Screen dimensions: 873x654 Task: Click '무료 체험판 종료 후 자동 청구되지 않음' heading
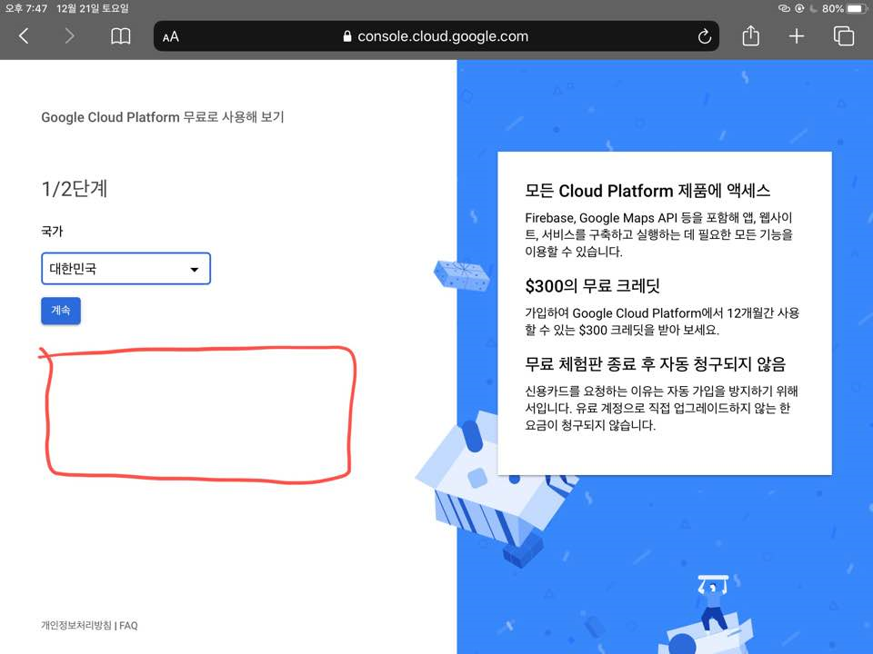pos(656,364)
